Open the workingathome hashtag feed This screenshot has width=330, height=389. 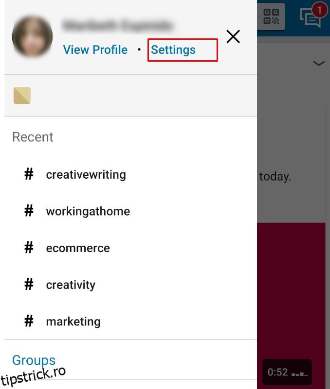point(88,212)
